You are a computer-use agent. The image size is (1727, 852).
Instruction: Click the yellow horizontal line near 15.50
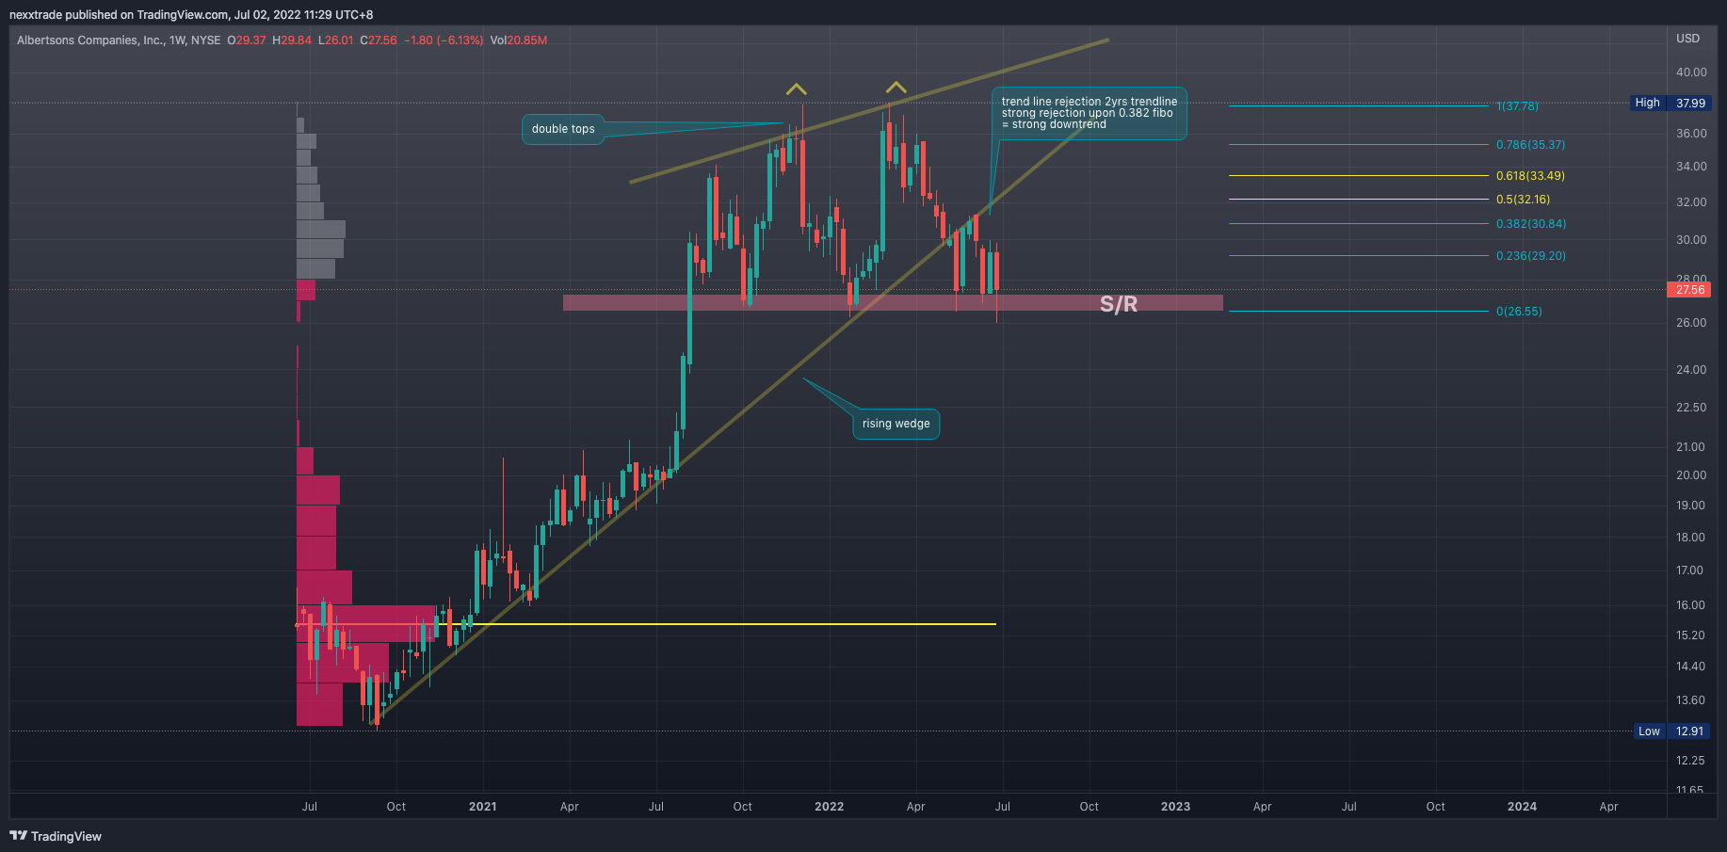click(646, 624)
